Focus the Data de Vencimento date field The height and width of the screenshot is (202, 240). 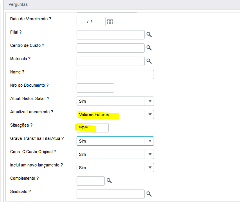[91, 21]
